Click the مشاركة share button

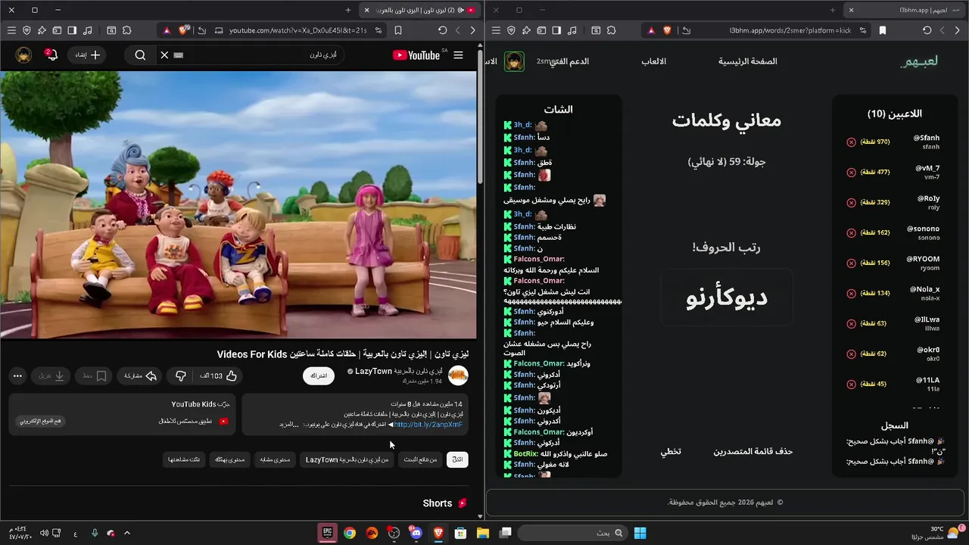140,376
